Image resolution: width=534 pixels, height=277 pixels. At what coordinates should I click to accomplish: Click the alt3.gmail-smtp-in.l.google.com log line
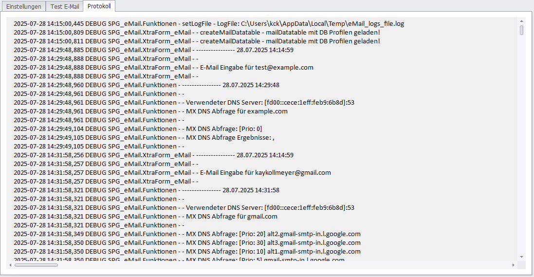point(187,242)
